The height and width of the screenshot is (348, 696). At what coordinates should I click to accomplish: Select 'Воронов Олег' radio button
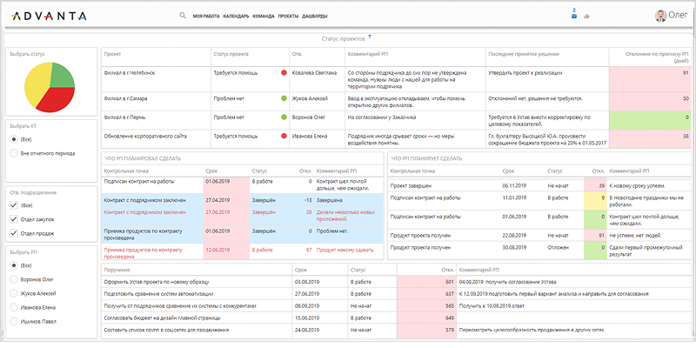tap(15, 278)
